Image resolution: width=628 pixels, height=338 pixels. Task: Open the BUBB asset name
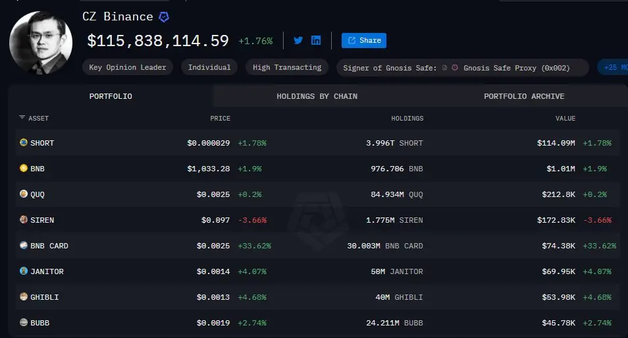[39, 323]
